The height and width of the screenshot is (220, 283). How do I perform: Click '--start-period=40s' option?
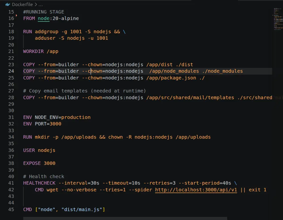(205, 183)
